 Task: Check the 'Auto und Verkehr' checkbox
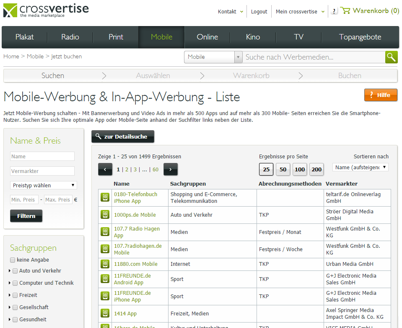15,271
